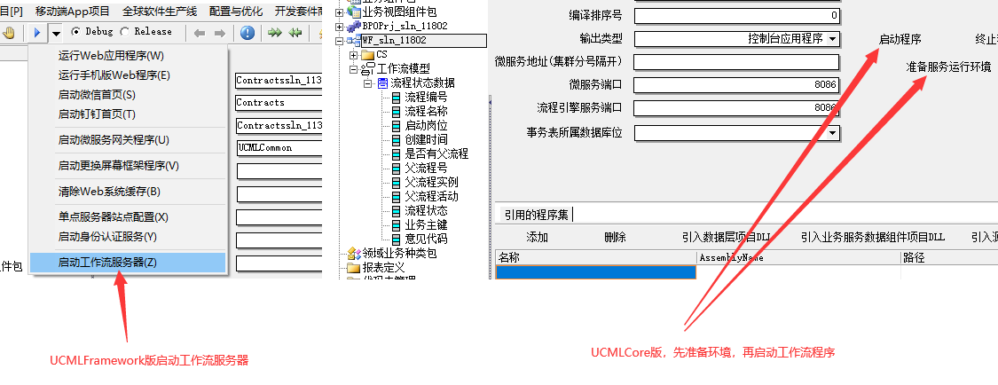Screen dimensions: 998x385
Task: Open the 事务表所属数据库位 dropdown
Action: pos(832,133)
